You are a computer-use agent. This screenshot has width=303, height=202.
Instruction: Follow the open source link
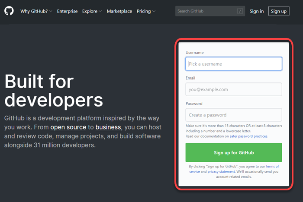pyautogui.click(x=68, y=127)
